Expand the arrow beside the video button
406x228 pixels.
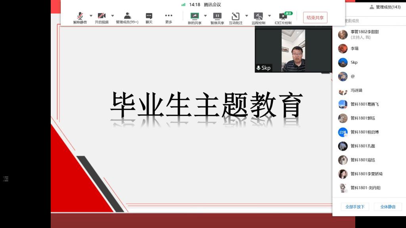[113, 16]
